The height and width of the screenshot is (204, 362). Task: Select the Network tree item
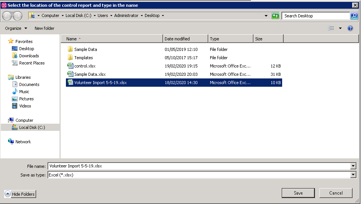pyautogui.click(x=23, y=142)
